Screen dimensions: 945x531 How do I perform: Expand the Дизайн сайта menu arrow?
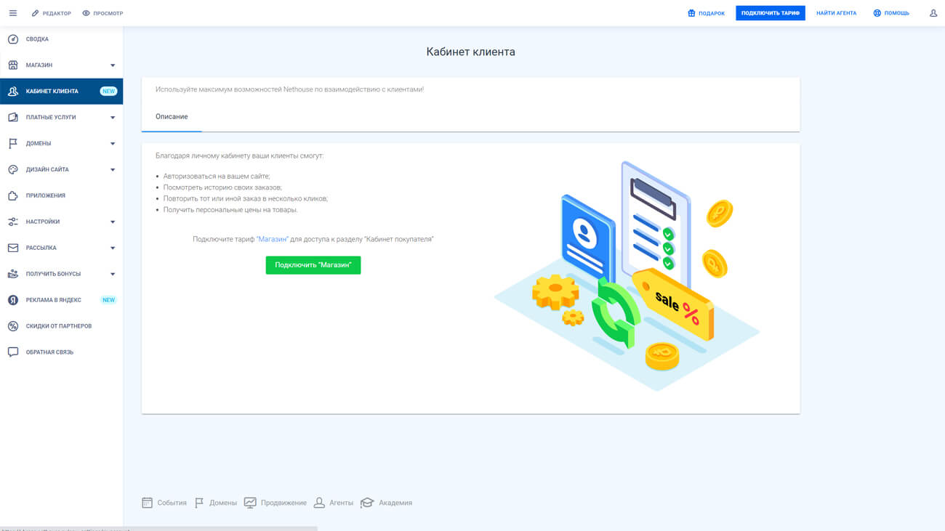[x=113, y=170]
